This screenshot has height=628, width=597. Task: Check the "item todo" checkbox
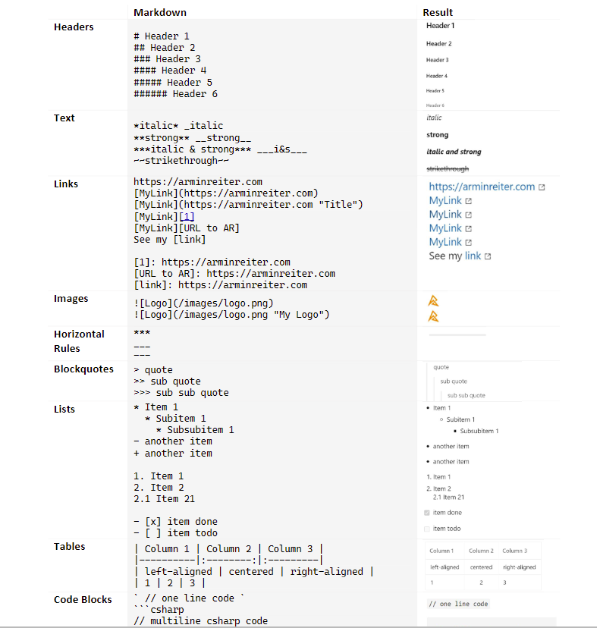coord(427,529)
